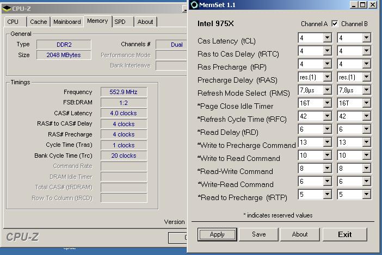
Task: Open Channel A Precharge Delay tRAS dropdown
Action: click(x=328, y=77)
